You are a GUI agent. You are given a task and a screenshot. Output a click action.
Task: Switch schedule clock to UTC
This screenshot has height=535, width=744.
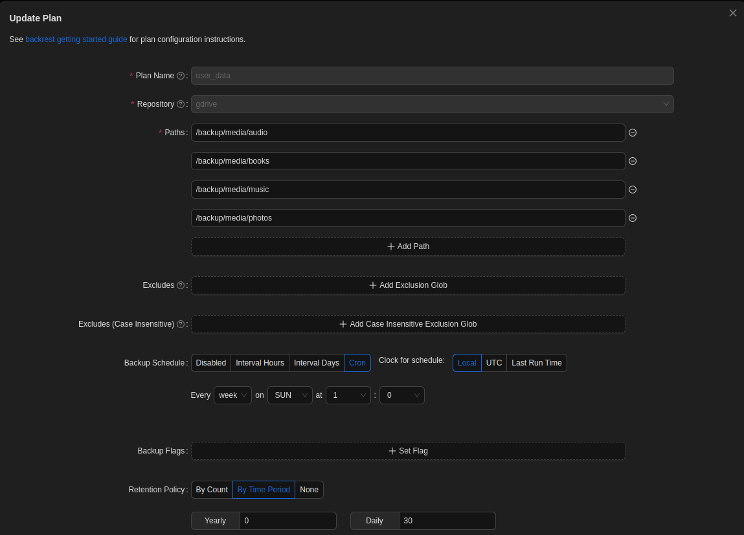click(x=494, y=363)
